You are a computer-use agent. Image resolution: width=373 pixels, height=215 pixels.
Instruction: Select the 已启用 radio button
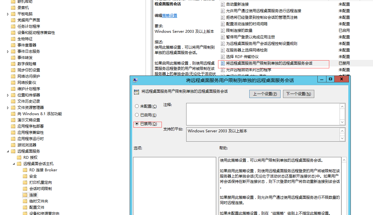[x=137, y=115]
